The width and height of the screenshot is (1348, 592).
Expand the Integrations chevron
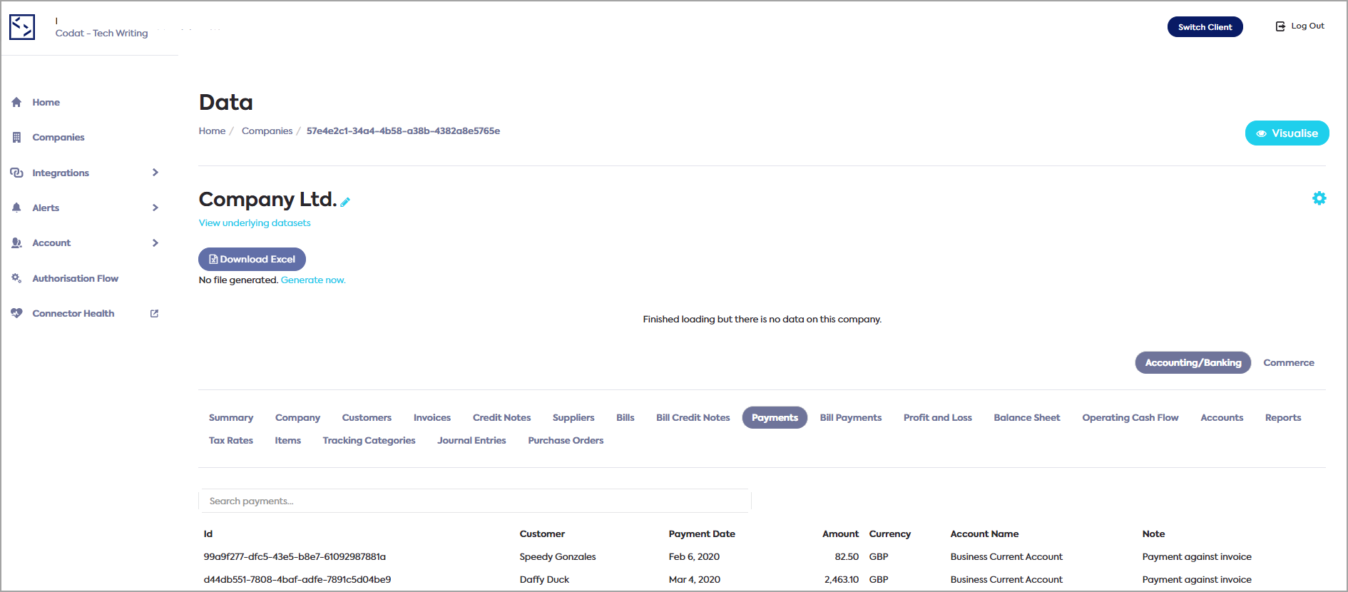tap(155, 173)
